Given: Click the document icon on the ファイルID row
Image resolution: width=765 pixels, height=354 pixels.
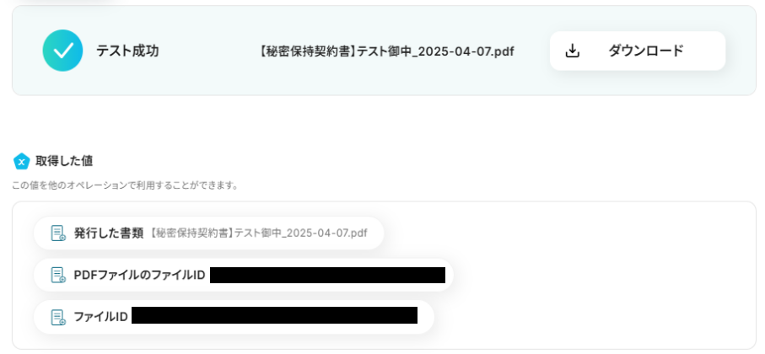Looking at the screenshot, I should click(58, 317).
